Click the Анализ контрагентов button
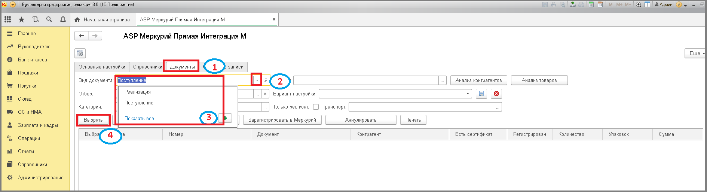 coord(479,80)
